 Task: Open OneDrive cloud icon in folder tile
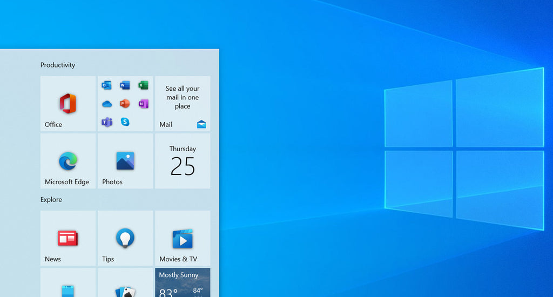pos(107,104)
